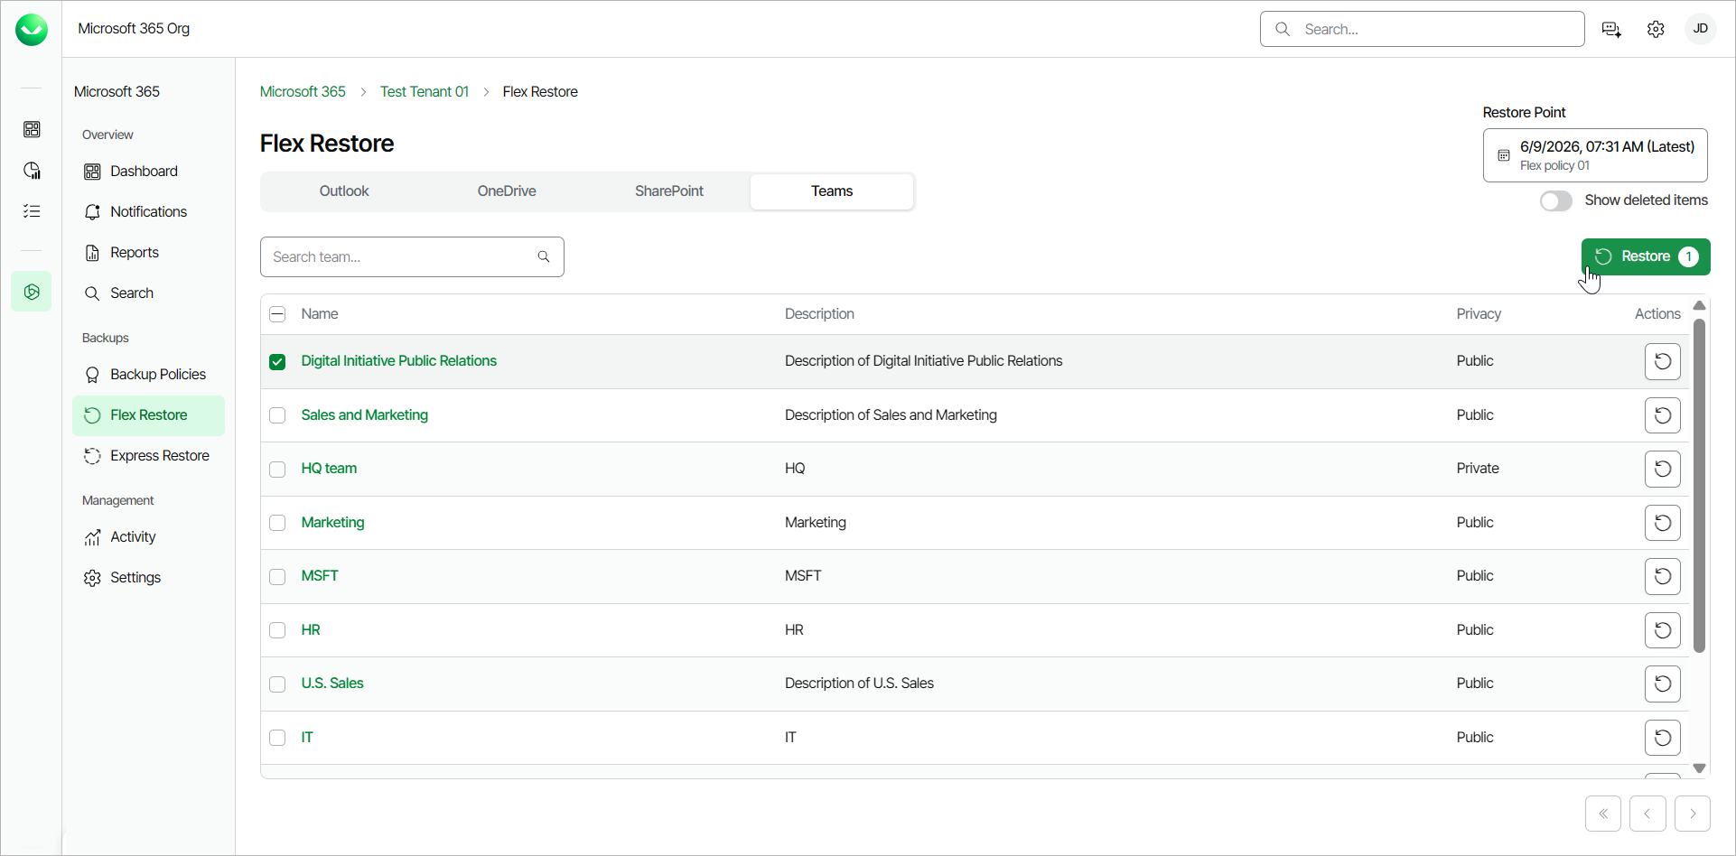
Task: Open Search in the sidebar
Action: coord(148,293)
